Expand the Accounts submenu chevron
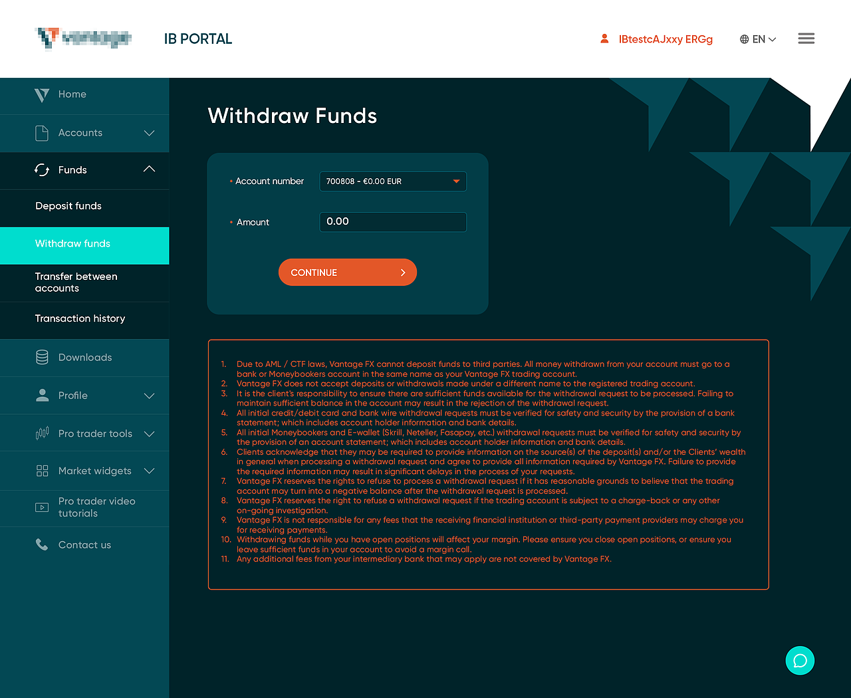This screenshot has width=851, height=698. 150,133
